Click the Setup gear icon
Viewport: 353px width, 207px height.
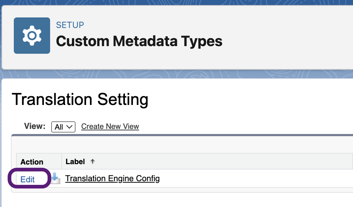tap(32, 36)
